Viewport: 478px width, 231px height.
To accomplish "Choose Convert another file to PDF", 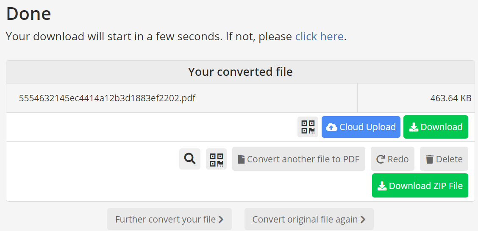I will coord(303,159).
